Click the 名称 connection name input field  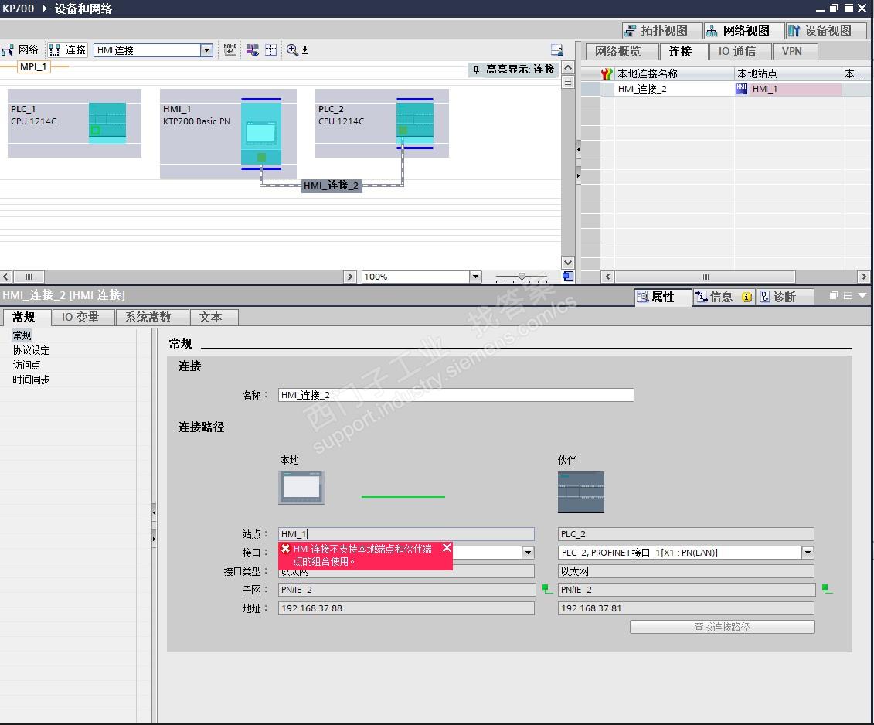[456, 395]
